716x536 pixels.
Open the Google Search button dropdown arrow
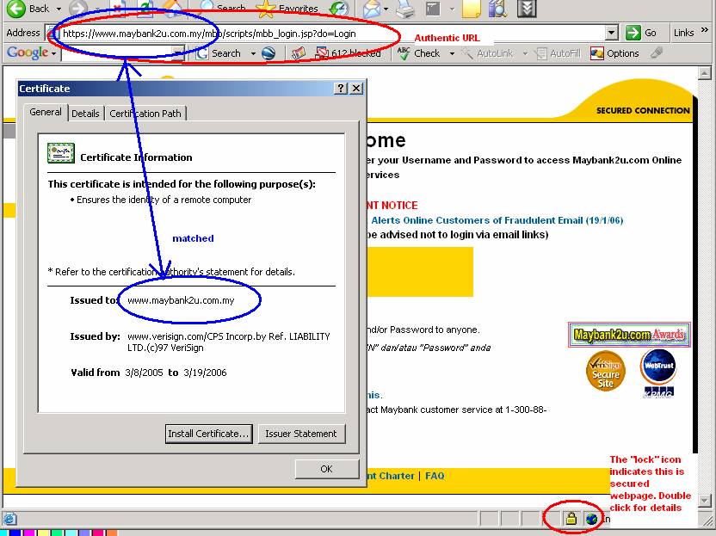pos(253,54)
